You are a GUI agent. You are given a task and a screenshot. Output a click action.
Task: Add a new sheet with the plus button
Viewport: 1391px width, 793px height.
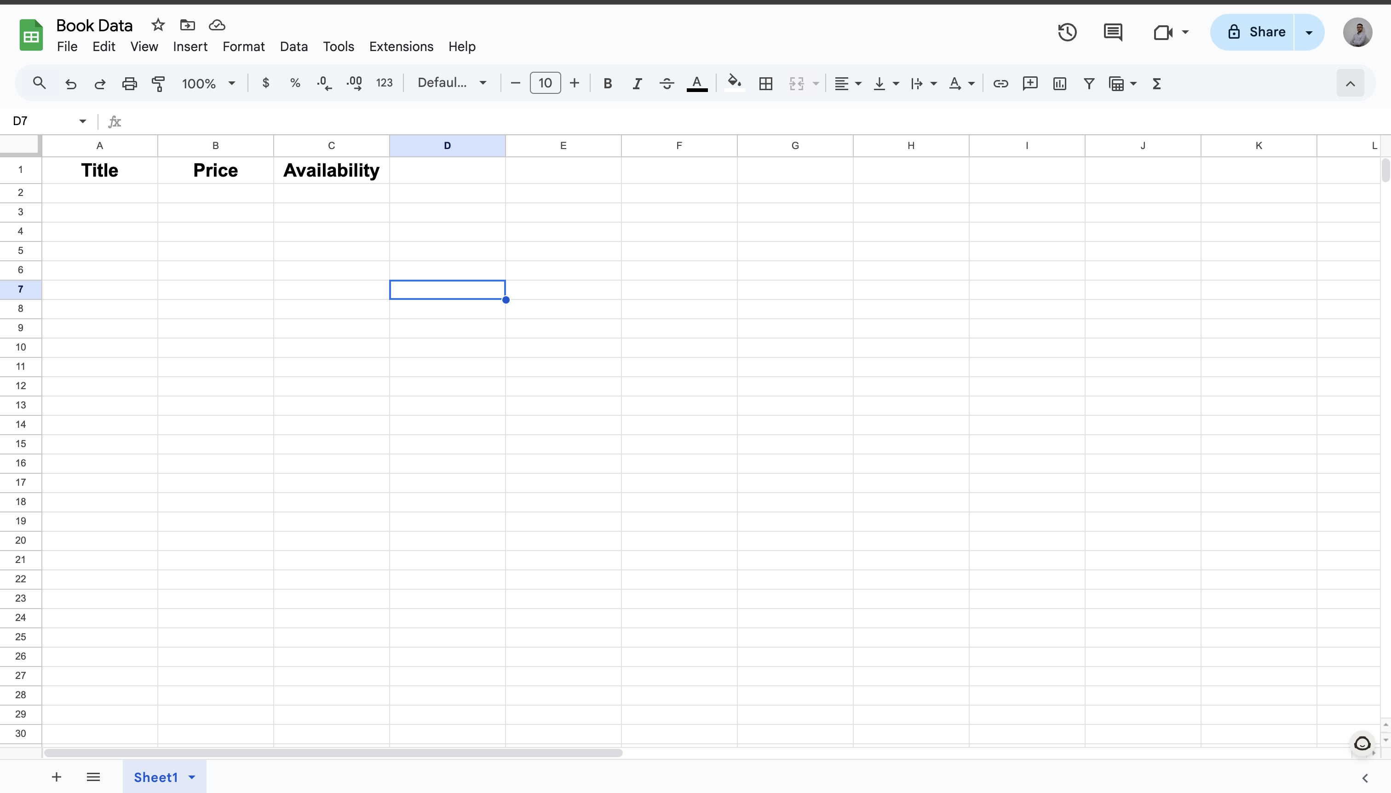56,776
